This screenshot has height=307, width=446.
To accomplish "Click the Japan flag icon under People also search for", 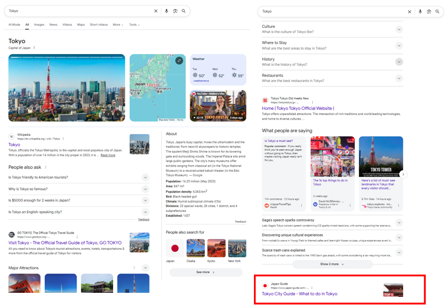I will point(175,248).
